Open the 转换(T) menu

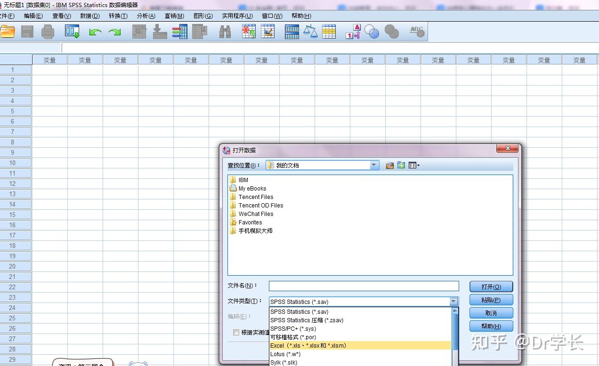tap(118, 16)
